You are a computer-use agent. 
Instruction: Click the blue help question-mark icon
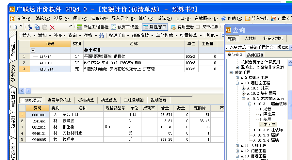click(224, 18)
